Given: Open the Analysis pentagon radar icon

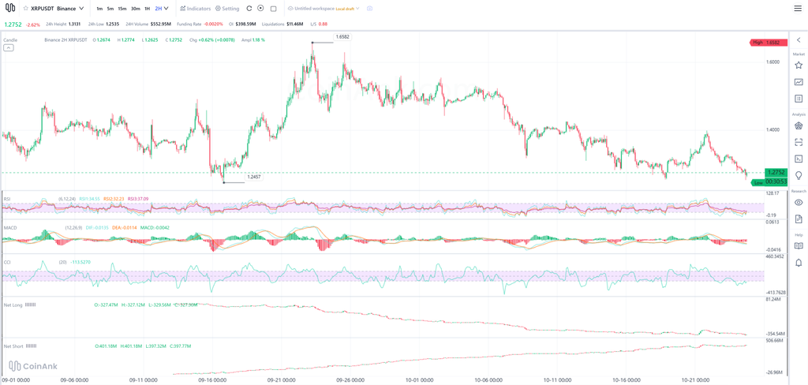Looking at the screenshot, I should tap(799, 125).
